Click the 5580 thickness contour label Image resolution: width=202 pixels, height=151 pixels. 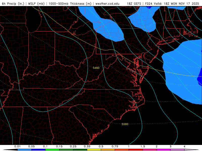pyautogui.click(x=125, y=124)
